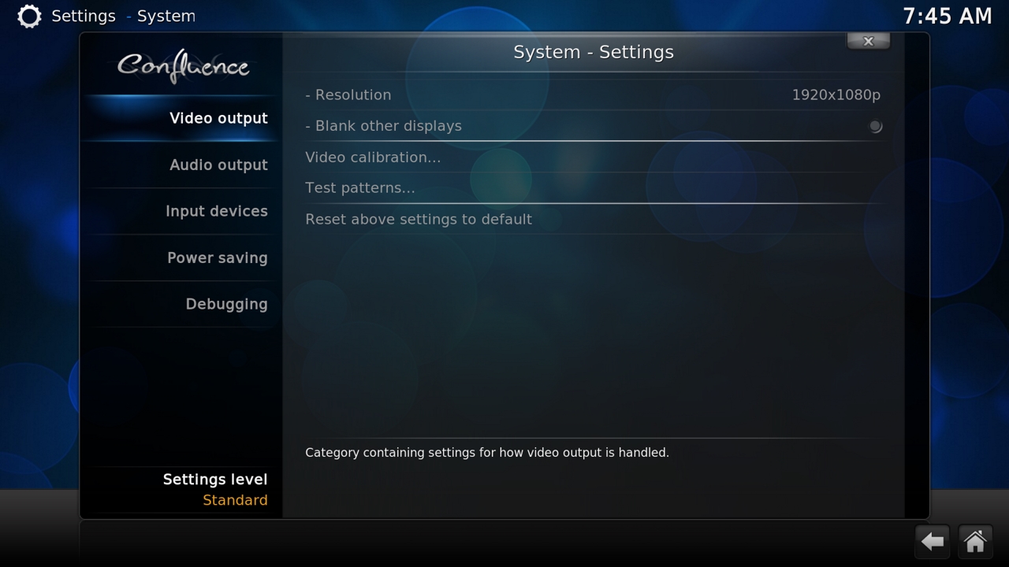Select the Blank other displays row

pyautogui.click(x=593, y=126)
